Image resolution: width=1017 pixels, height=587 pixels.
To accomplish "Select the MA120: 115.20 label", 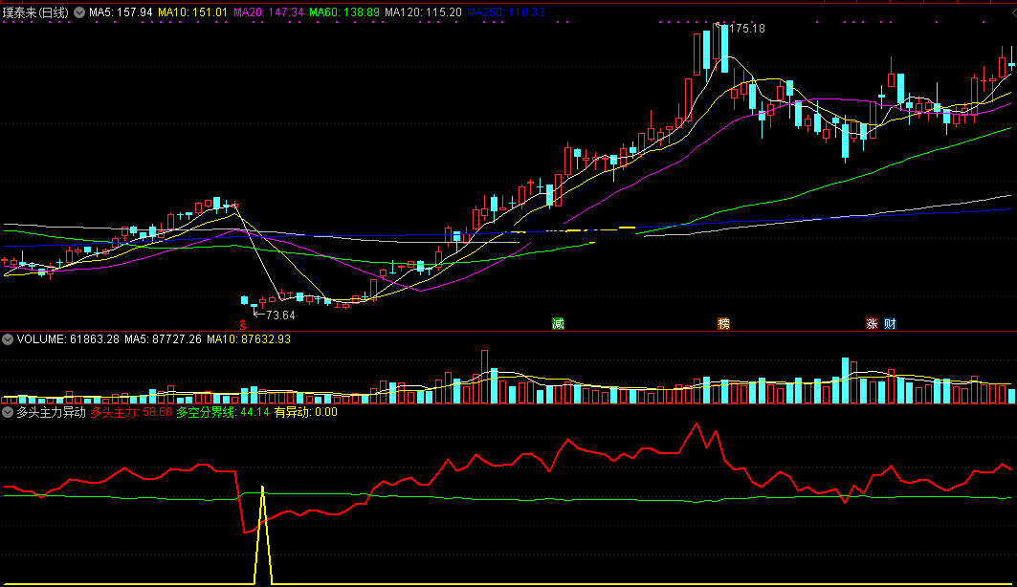I will [x=423, y=12].
